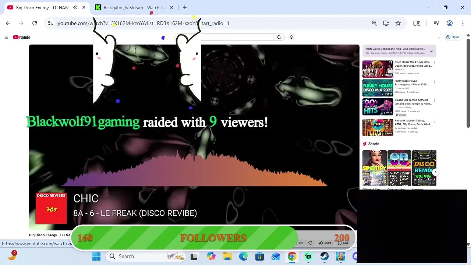Open Classic 90s Techno Anthems title
471x265 pixels.
(413, 102)
